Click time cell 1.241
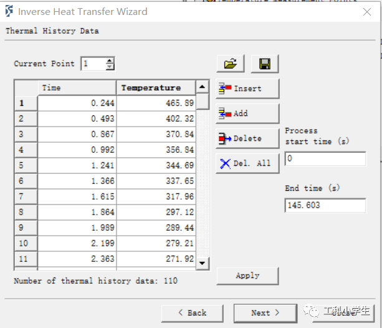Image resolution: width=382 pixels, height=328 pixels. pyautogui.click(x=77, y=166)
